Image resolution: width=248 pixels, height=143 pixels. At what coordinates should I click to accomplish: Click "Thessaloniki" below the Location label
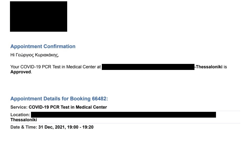[x=24, y=120]
